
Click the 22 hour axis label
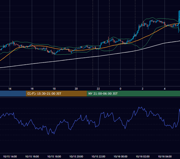98,89
